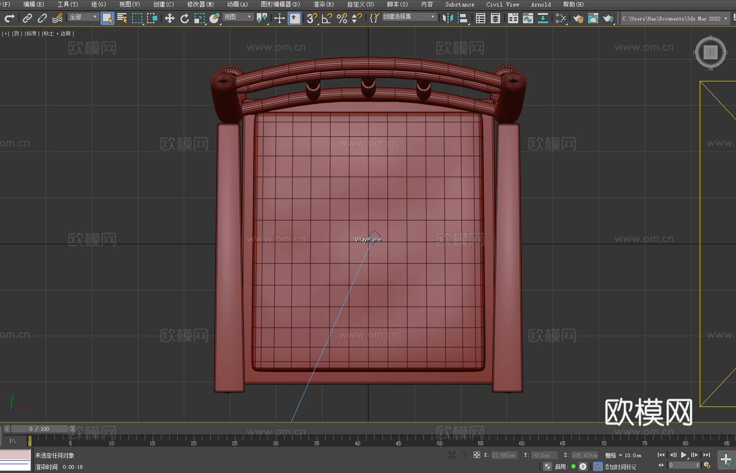This screenshot has width=736, height=473.
Task: Click the [顶] viewport view label
Action: [x=17, y=33]
